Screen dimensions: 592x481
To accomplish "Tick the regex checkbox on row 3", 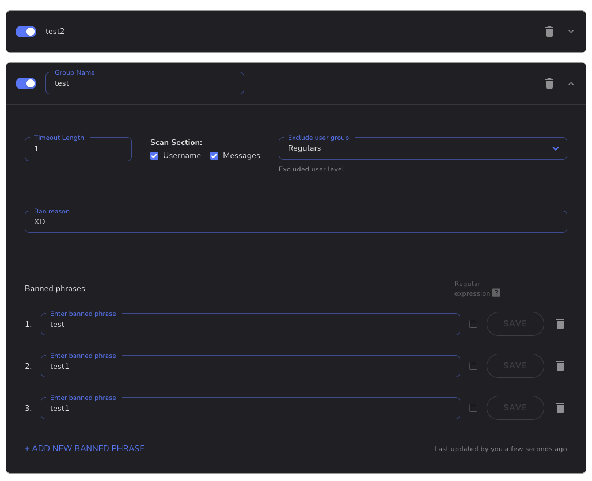I will [473, 408].
